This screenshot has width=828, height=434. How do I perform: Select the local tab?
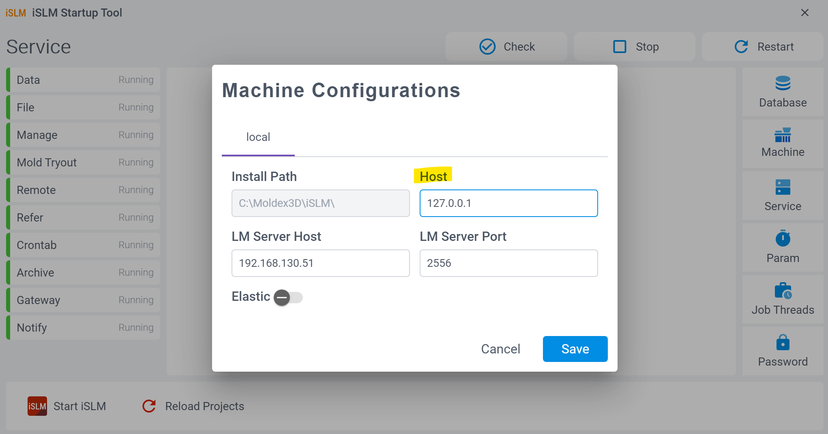(258, 137)
